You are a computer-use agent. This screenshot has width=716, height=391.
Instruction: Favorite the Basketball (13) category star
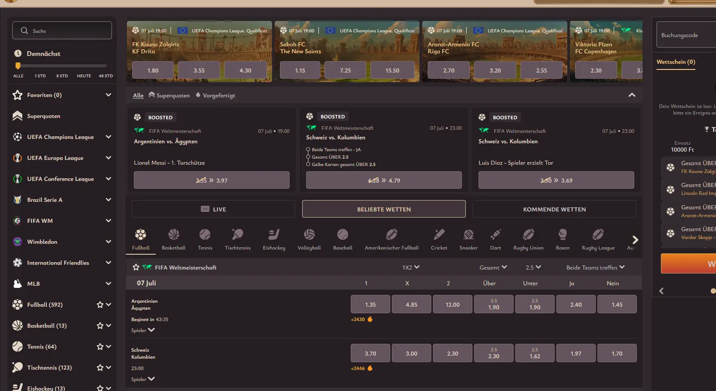tap(100, 325)
